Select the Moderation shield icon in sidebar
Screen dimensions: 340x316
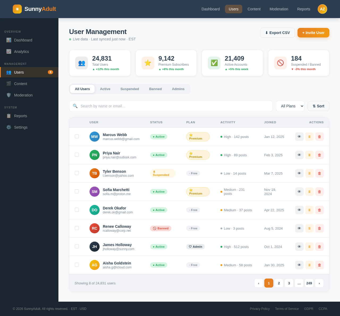9,95
